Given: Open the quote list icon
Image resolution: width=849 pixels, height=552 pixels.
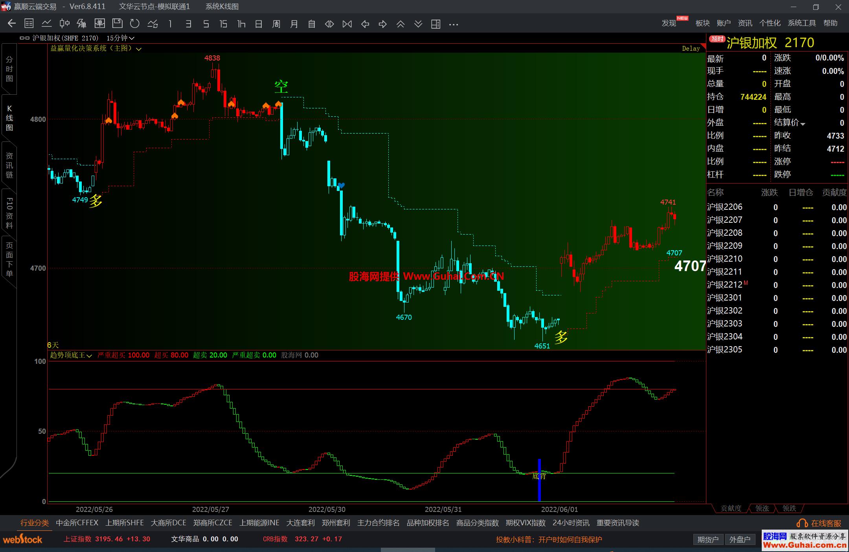Looking at the screenshot, I should [x=29, y=24].
